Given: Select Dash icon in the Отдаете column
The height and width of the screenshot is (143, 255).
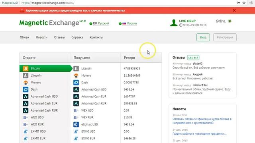Looking at the screenshot, I should click(25, 89).
